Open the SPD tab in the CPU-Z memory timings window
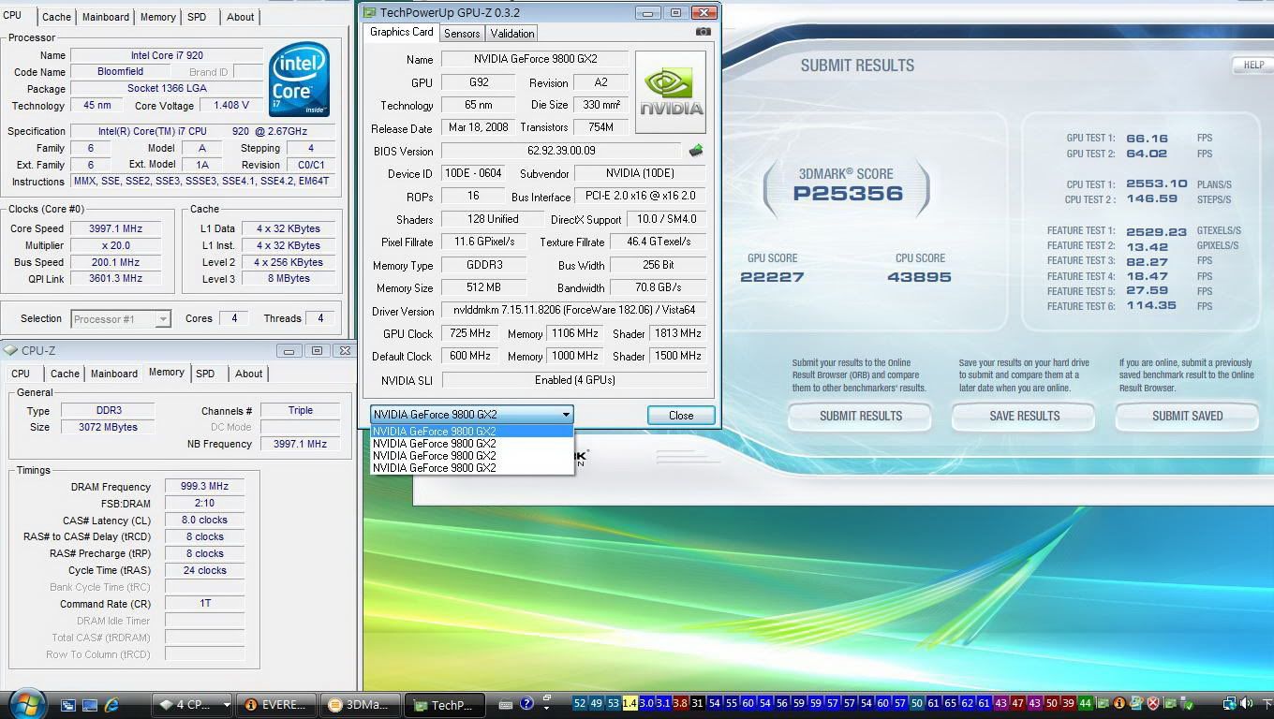The height and width of the screenshot is (719, 1274). 205,374
